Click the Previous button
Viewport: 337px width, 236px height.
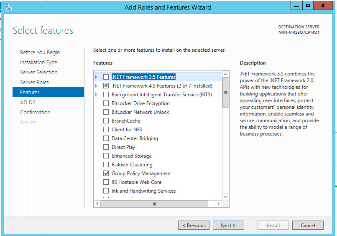click(x=194, y=226)
